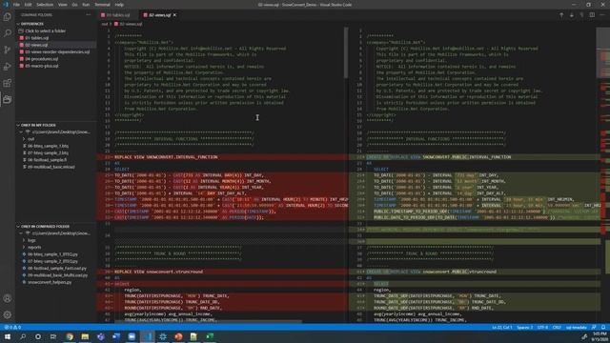Open the Extensions view
Viewport: 610px width, 343px height.
tap(7, 83)
